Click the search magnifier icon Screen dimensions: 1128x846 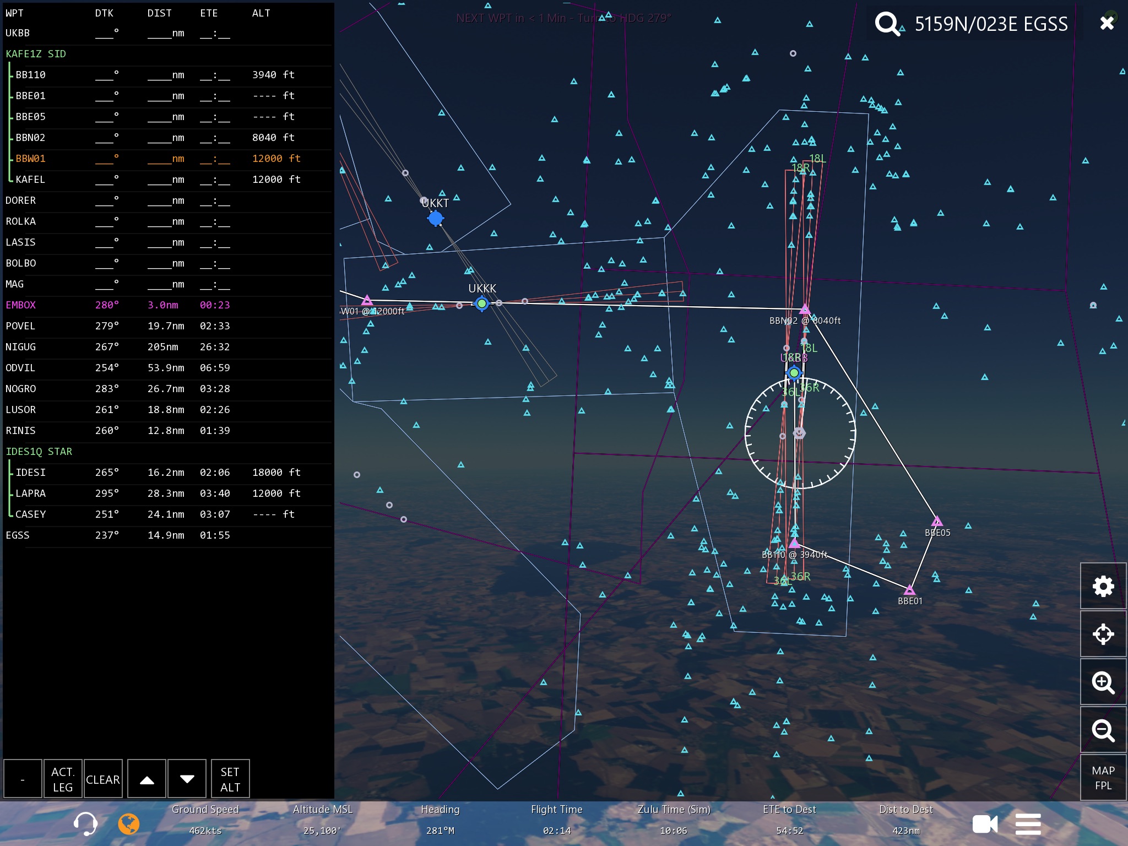[887, 24]
